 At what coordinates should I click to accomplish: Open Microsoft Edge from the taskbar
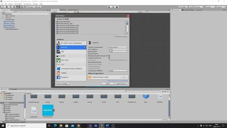(x=55, y=126)
